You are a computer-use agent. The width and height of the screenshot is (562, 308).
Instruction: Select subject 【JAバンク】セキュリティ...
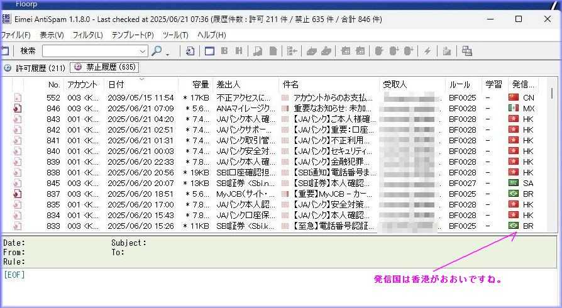[333, 151]
